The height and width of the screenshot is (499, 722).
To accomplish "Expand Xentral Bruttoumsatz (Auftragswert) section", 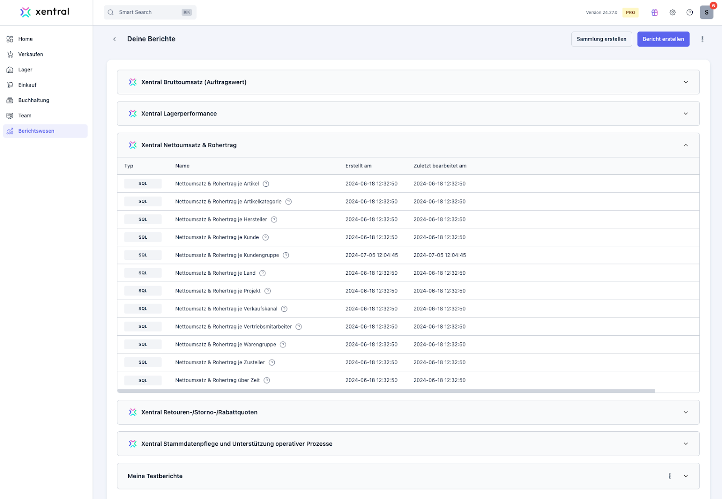I will tap(685, 82).
